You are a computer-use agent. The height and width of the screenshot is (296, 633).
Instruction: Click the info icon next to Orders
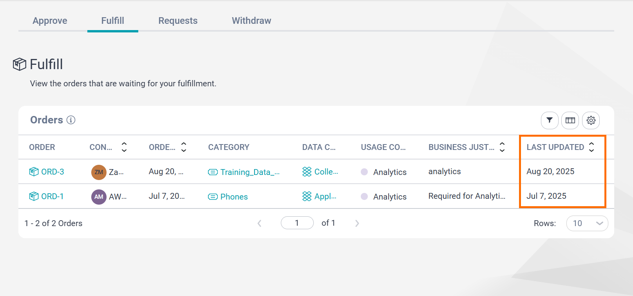click(x=71, y=120)
